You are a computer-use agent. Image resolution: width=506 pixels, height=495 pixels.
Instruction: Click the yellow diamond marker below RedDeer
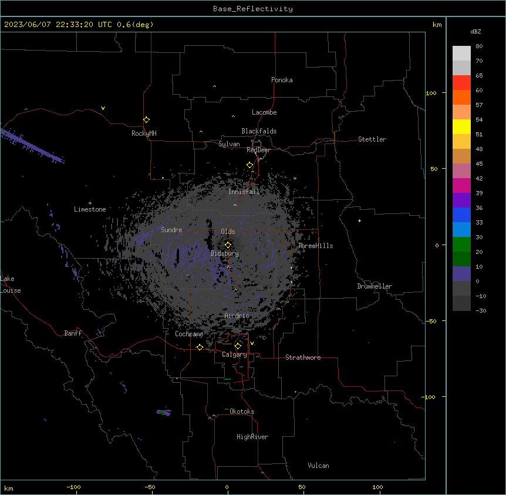coord(249,165)
